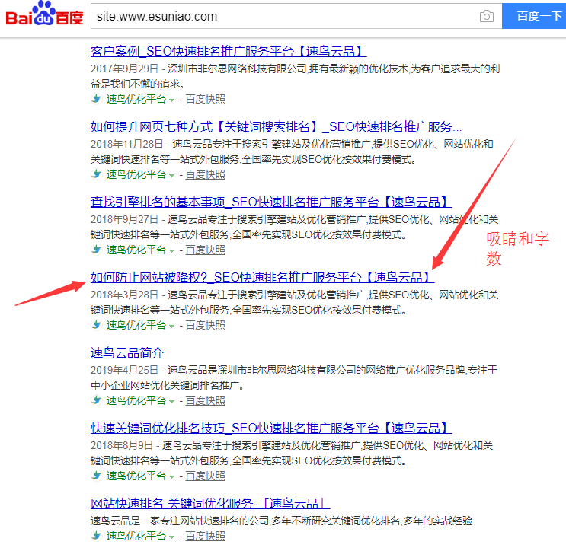
Task: Open 百度快照 under 客户案例 result
Action: pyautogui.click(x=206, y=99)
